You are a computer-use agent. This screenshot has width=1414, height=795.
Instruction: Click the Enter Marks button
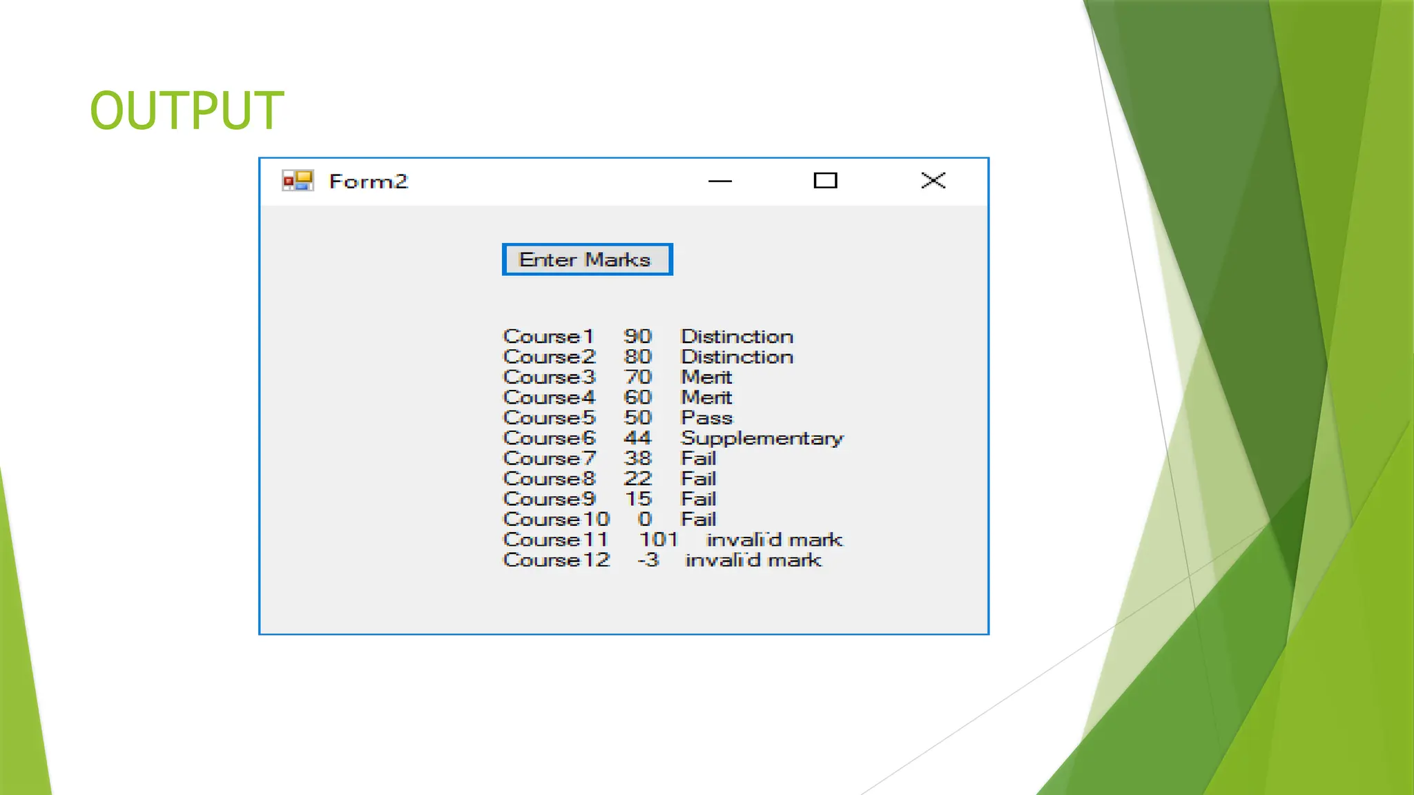click(x=587, y=259)
